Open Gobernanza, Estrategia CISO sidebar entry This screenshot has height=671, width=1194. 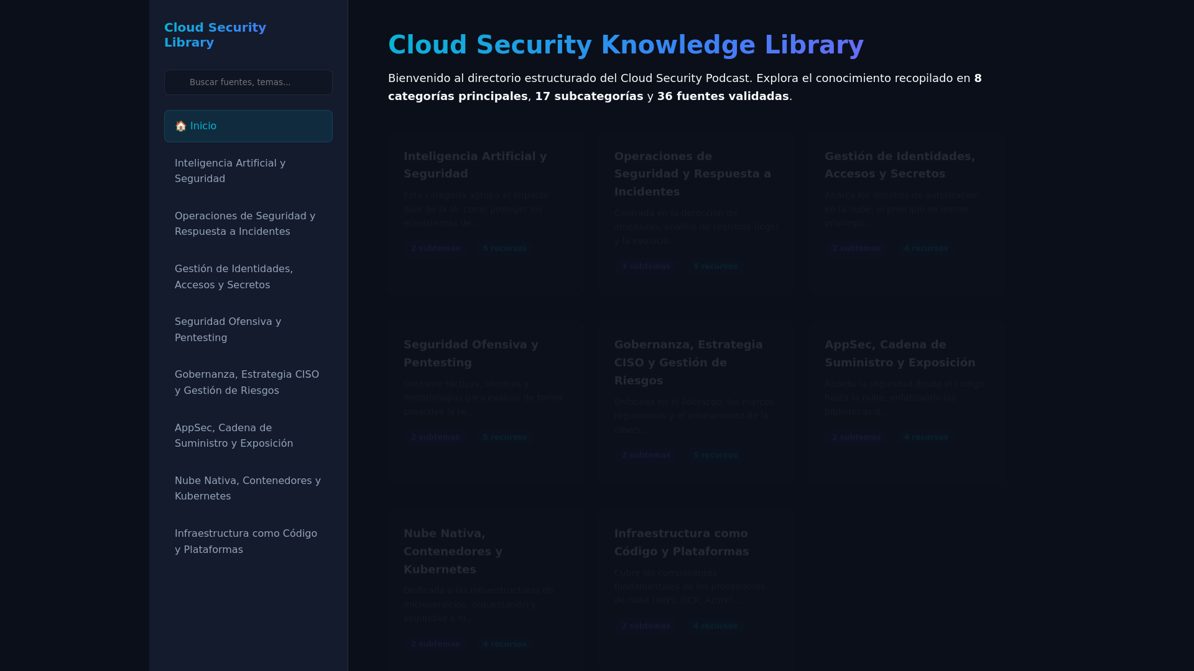248,382
